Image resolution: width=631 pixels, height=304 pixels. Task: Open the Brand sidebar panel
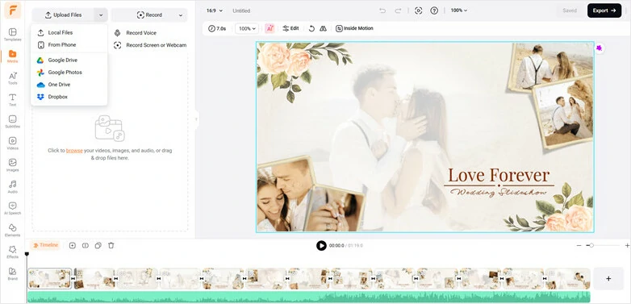point(12,273)
